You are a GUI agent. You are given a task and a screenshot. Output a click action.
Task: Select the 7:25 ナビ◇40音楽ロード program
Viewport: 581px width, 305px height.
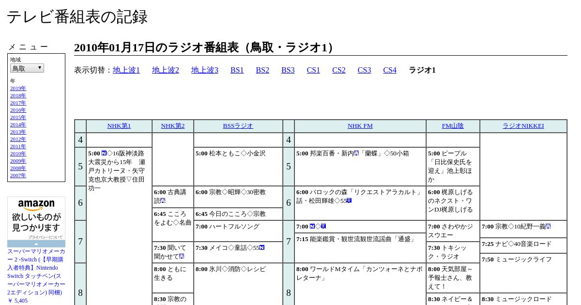523,245
